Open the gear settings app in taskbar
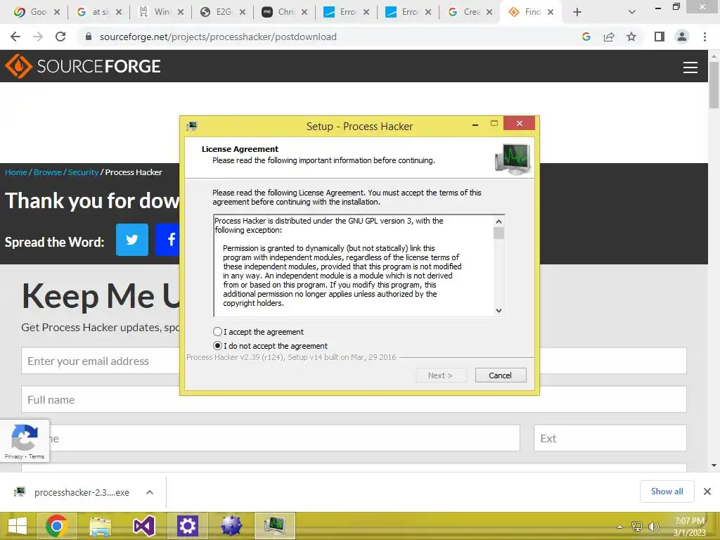The image size is (720, 540). pyautogui.click(x=187, y=526)
